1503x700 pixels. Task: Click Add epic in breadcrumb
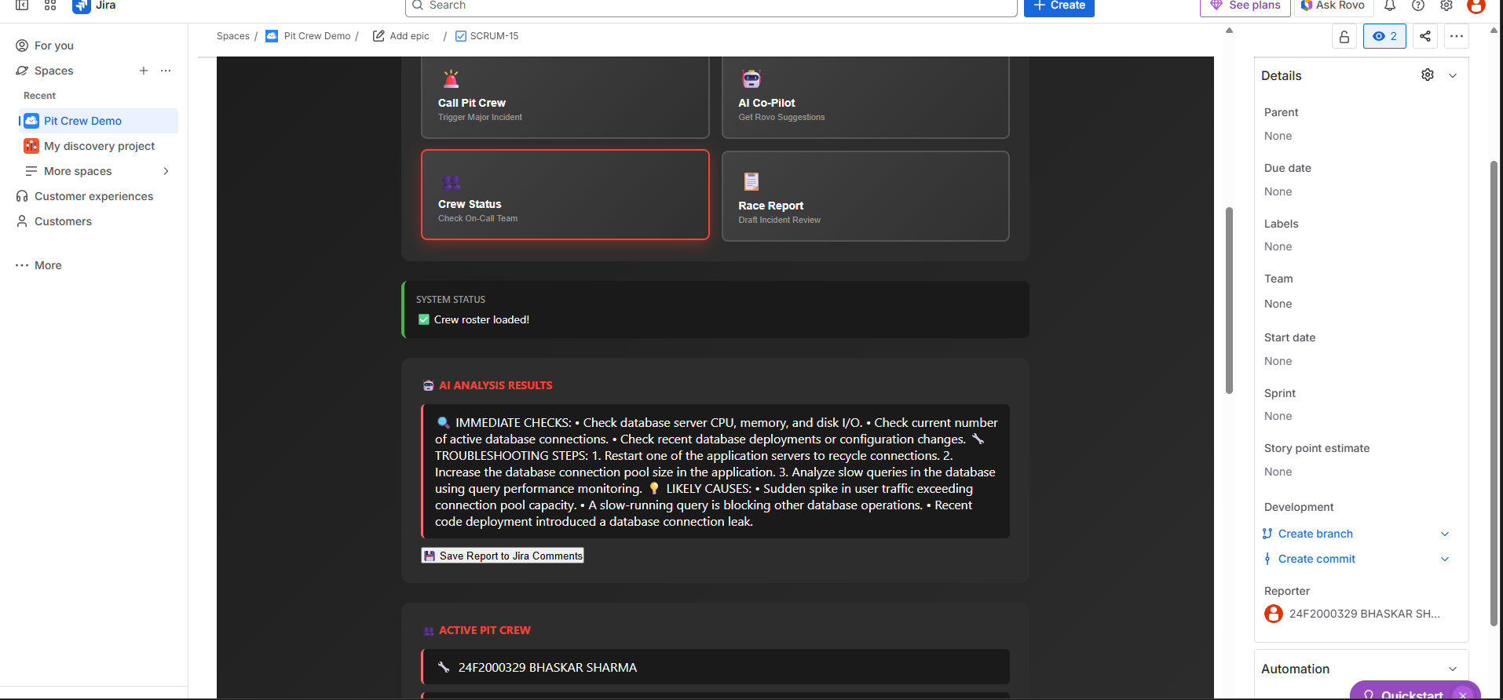tap(401, 36)
